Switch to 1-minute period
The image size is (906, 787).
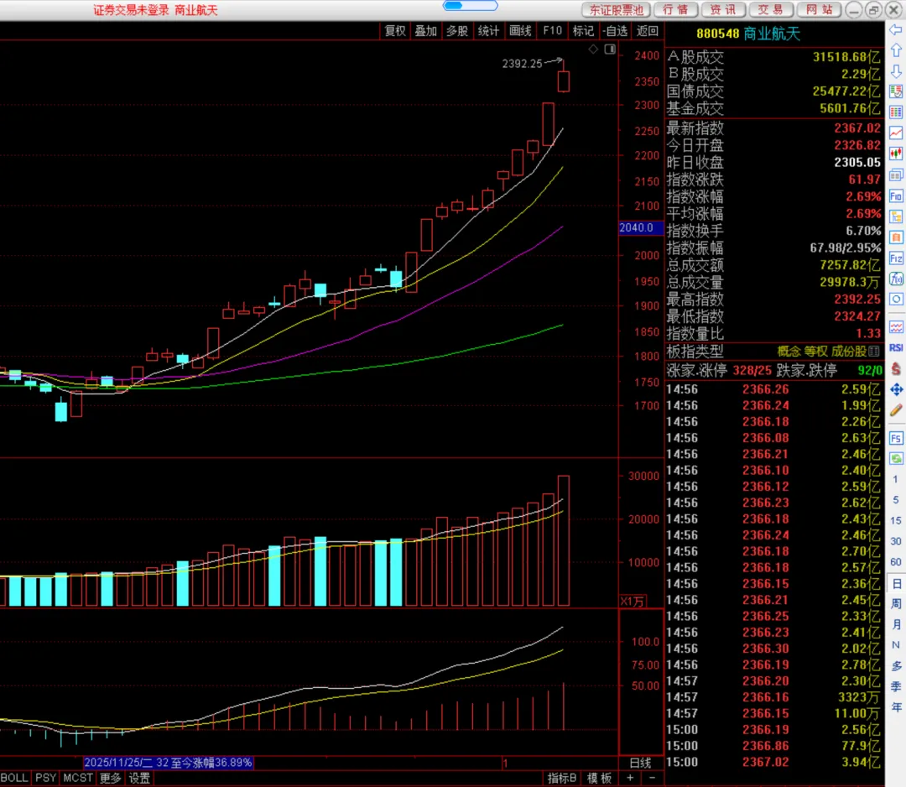[896, 479]
